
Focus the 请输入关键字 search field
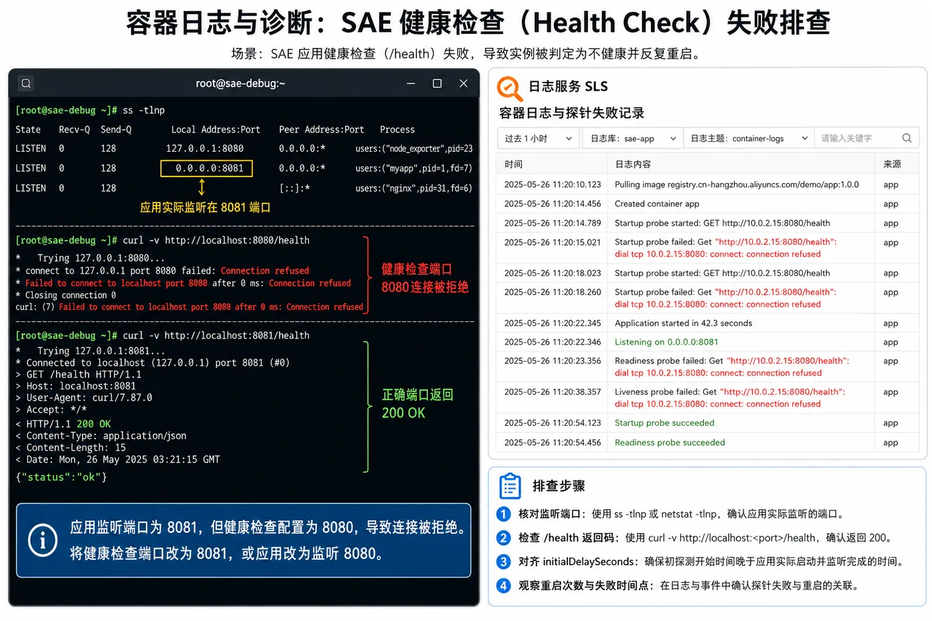pyautogui.click(x=865, y=138)
